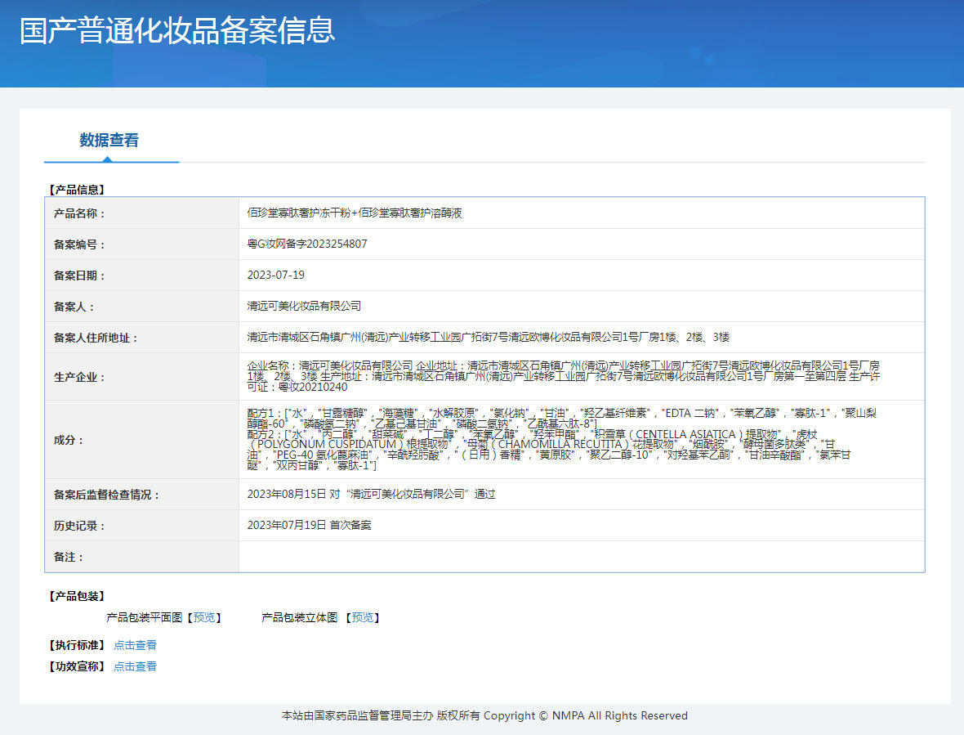Select the 生产企业 row label
This screenshot has width=964, height=735.
tap(79, 377)
